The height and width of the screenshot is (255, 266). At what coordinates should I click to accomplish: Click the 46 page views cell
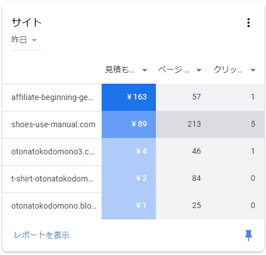183,152
